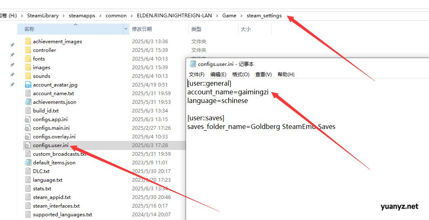The image size is (429, 220).
Task: Click the account_name=gaimingzi line in Notepad
Action: 228,92
